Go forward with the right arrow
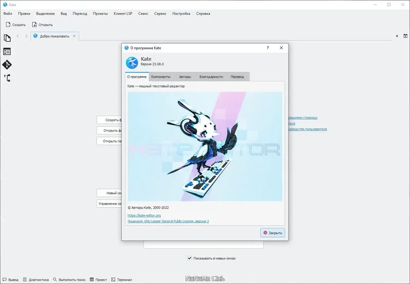This screenshot has height=284, width=410. tap(26, 36)
